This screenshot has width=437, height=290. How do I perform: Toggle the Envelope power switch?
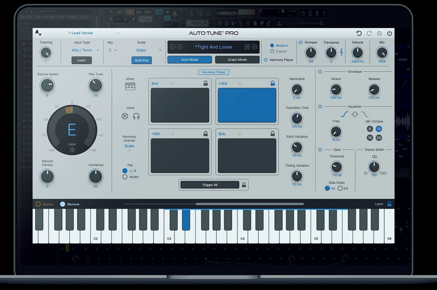pos(320,72)
